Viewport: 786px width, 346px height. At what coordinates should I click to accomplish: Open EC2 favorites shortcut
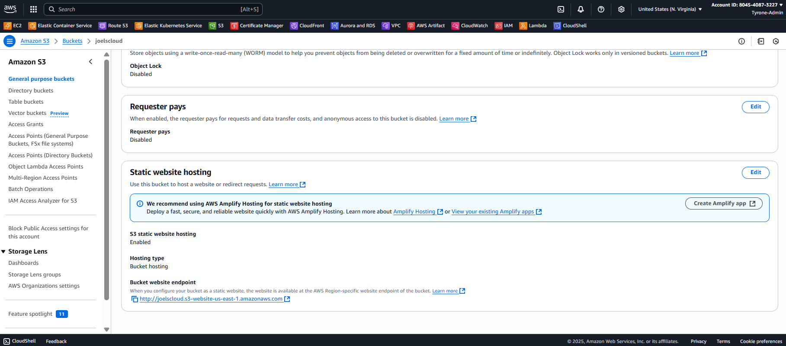coord(13,25)
